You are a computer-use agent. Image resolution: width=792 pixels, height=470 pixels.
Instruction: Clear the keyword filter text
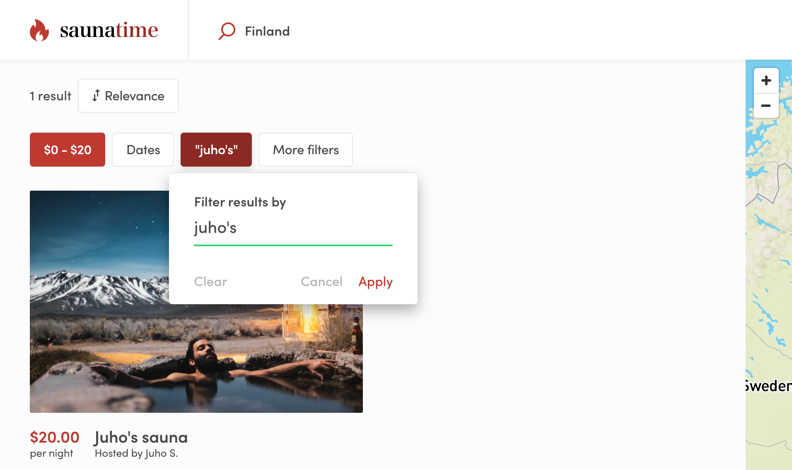[x=210, y=281]
